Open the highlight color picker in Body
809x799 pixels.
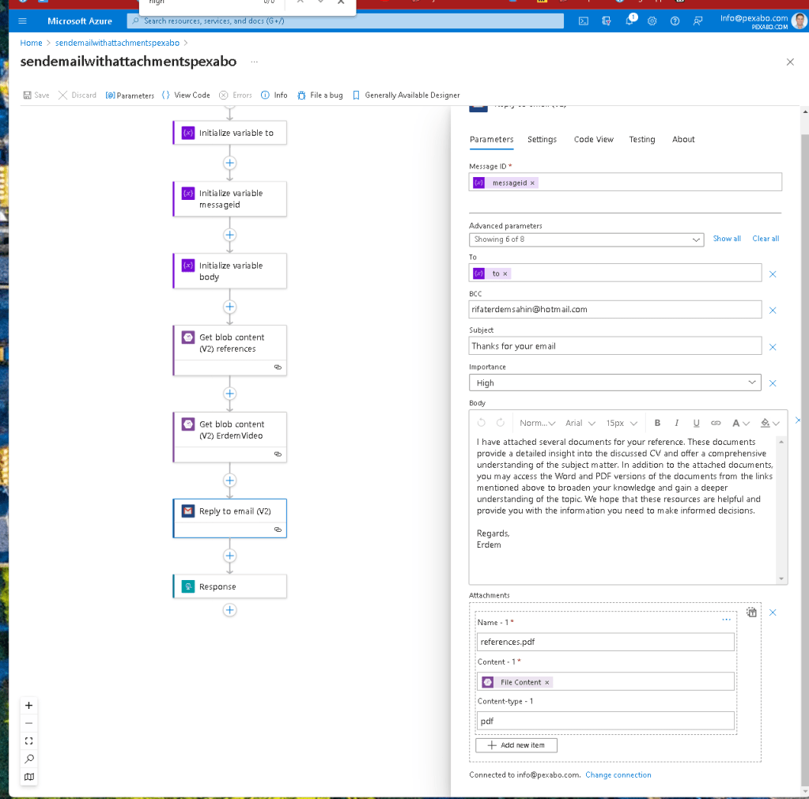point(769,423)
